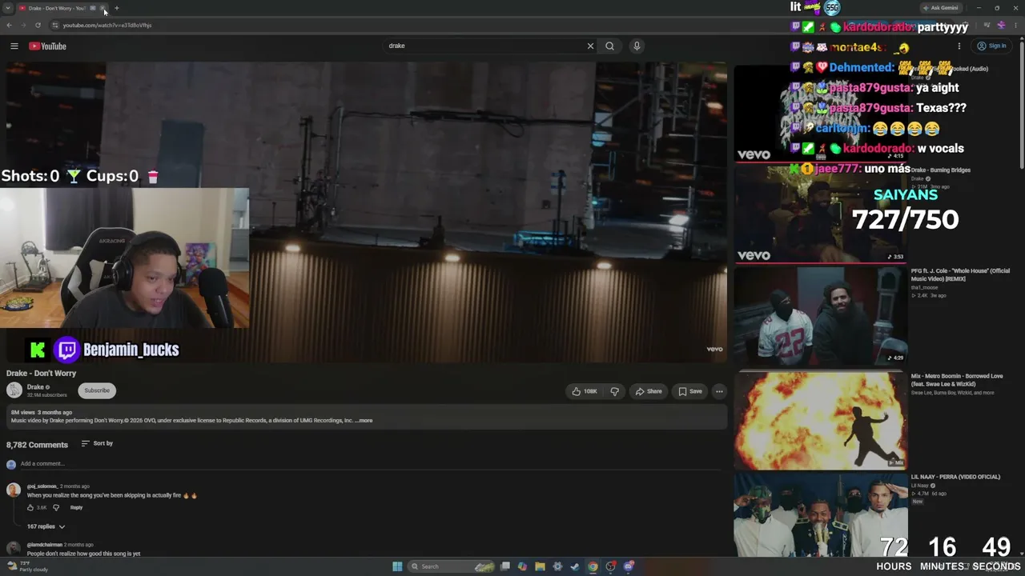Dislike the comment by @oj_solomon_
Screen dimensions: 1025x576
(x=55, y=508)
